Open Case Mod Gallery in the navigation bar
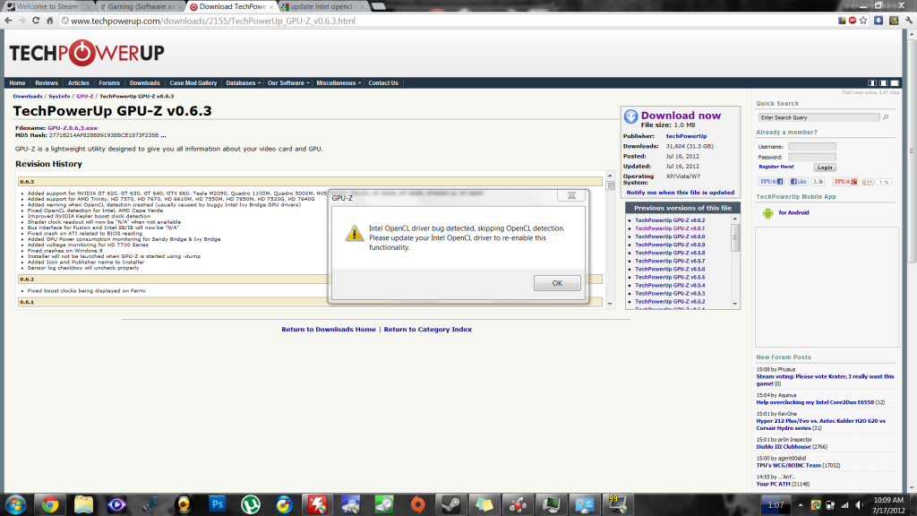This screenshot has width=917, height=516. pos(193,83)
